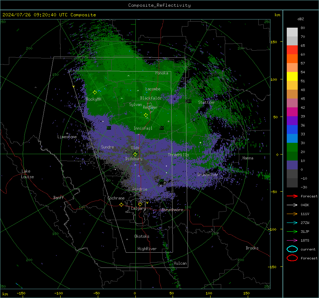This screenshot has height=298, width=319.
Task: Click the Brooks city label
Action: click(252, 248)
